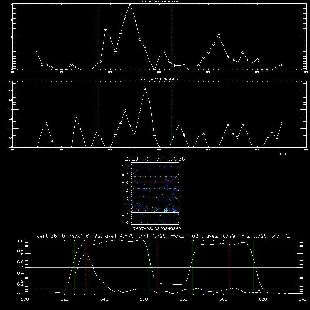310x310 pixels.
Task: Click the horizontal white line at level 4
Action: click(164, 267)
